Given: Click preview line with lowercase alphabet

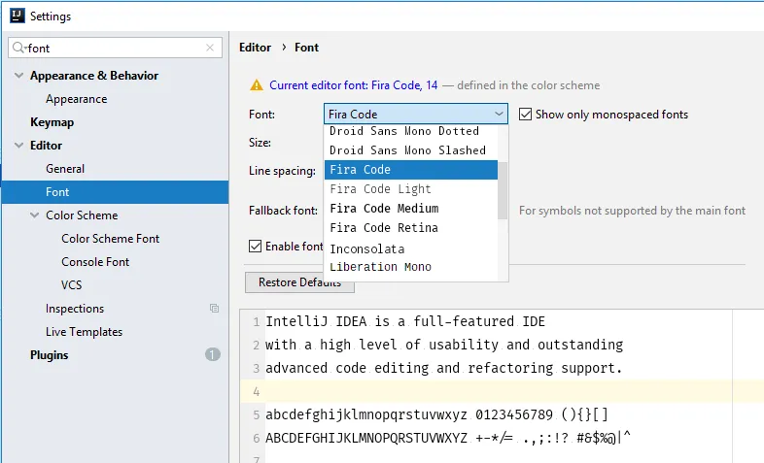Looking at the screenshot, I should click(436, 414).
